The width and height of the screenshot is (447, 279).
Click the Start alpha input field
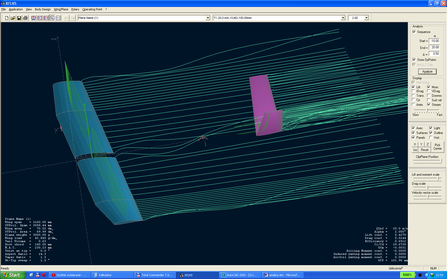coord(434,41)
